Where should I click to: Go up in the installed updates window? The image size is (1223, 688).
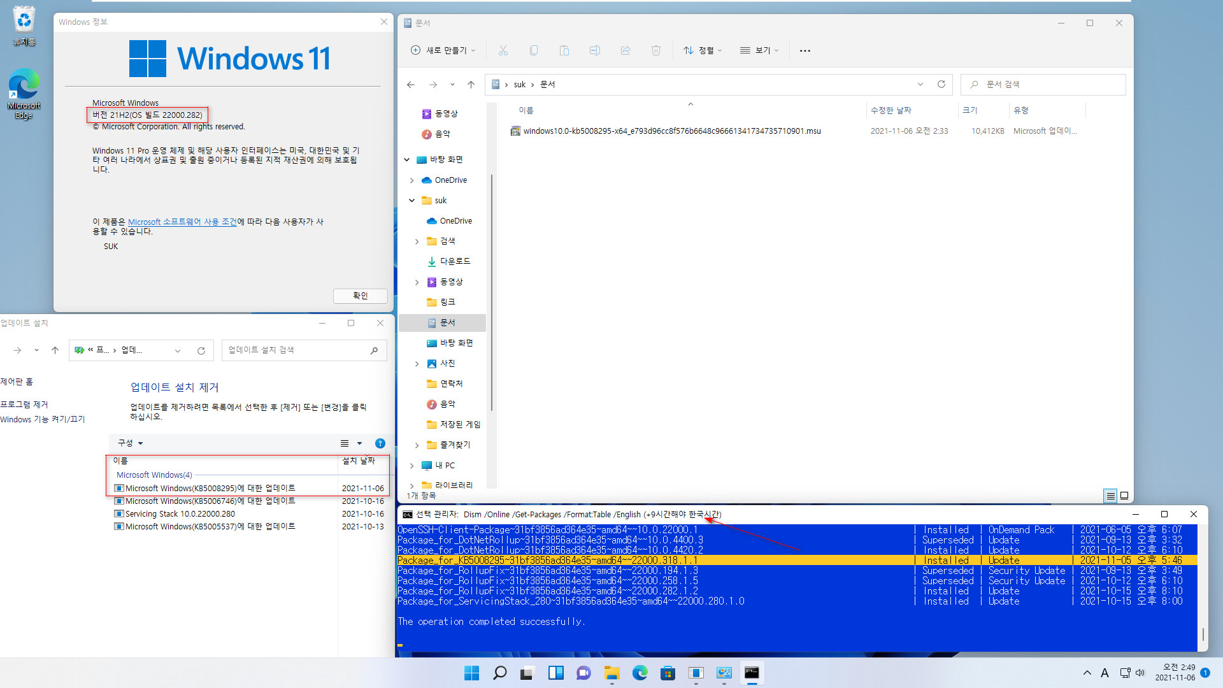point(55,350)
